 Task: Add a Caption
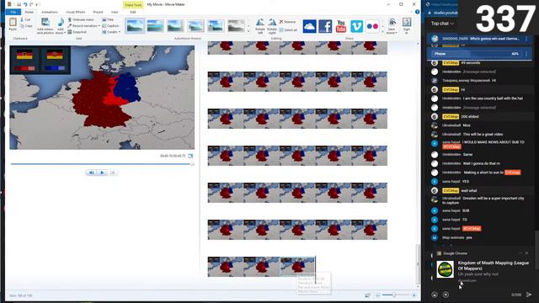click(110, 26)
